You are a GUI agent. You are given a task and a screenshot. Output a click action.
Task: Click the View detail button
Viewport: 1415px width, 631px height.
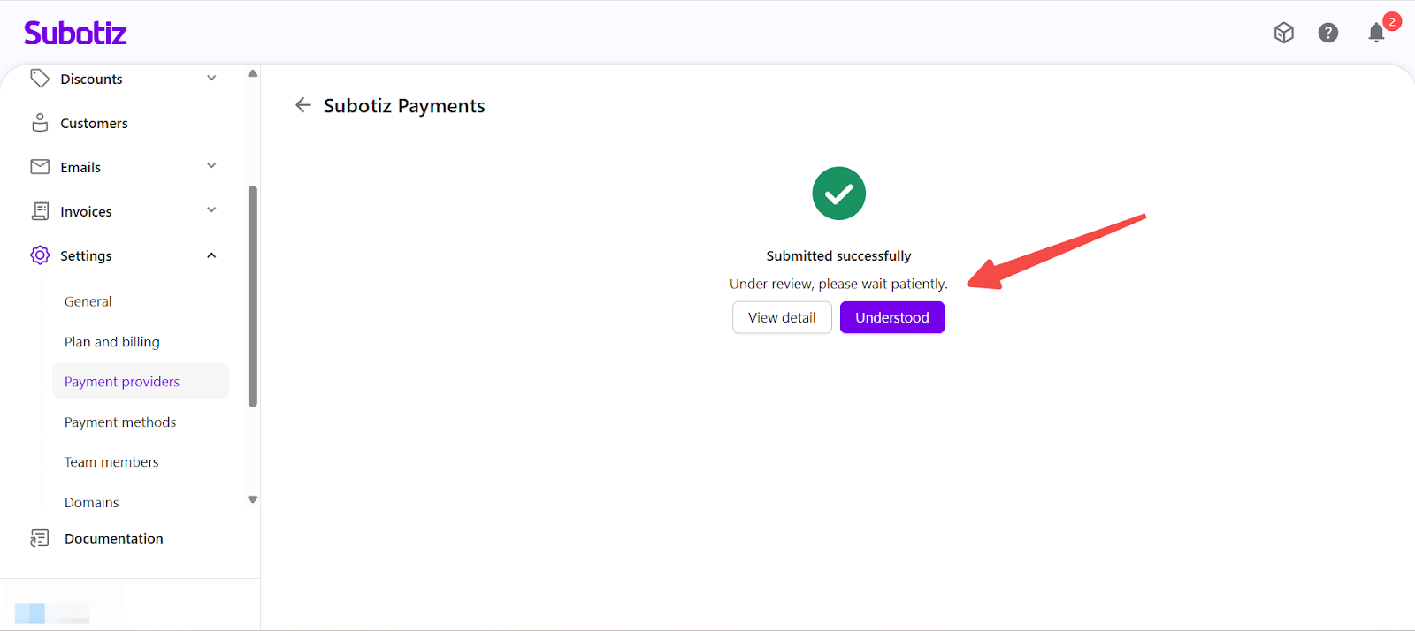(782, 317)
